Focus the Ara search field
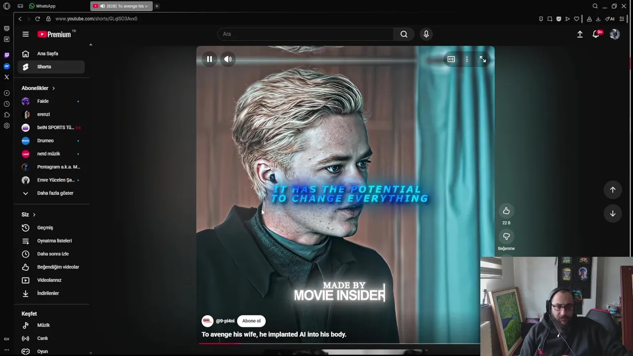Viewport: 633px width, 356px height. (305, 34)
